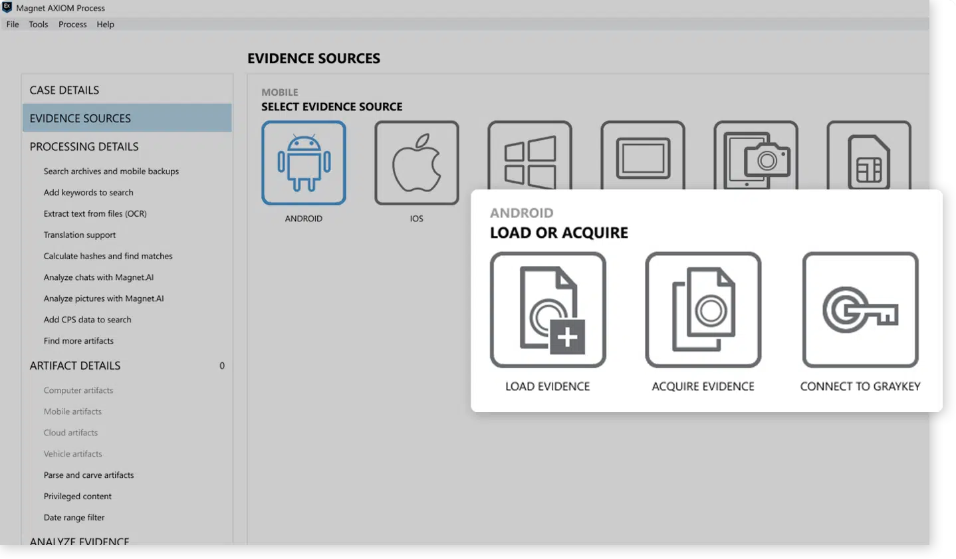Image resolution: width=956 pixels, height=559 pixels.
Task: Select the Android evidence source icon
Action: click(304, 163)
